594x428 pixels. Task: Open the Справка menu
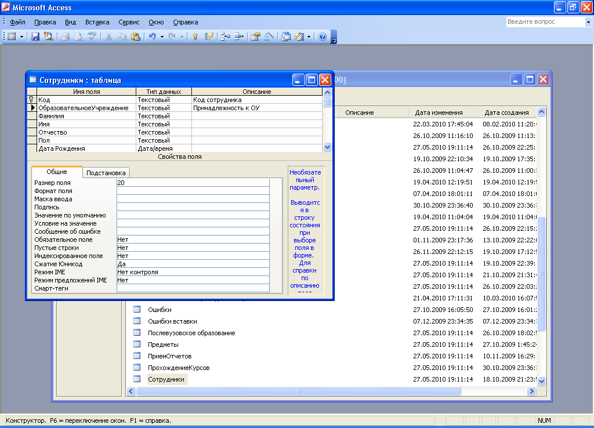[x=186, y=22]
